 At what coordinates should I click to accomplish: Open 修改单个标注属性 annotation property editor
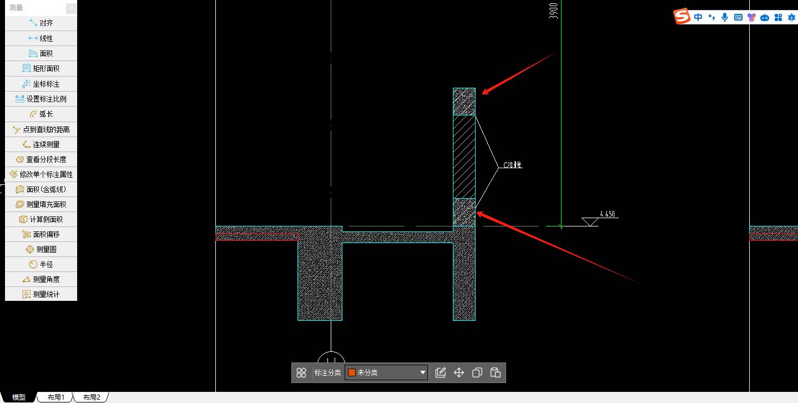tap(41, 174)
